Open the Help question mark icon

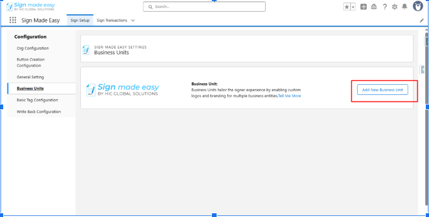point(385,7)
